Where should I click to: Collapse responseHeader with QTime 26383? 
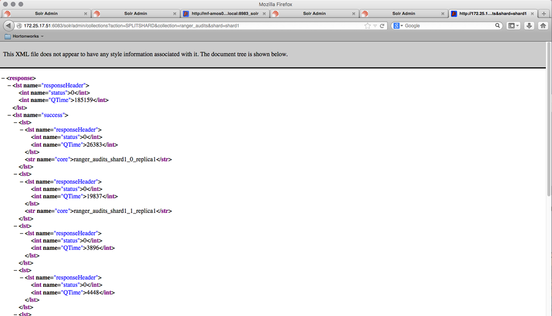[x=22, y=130]
